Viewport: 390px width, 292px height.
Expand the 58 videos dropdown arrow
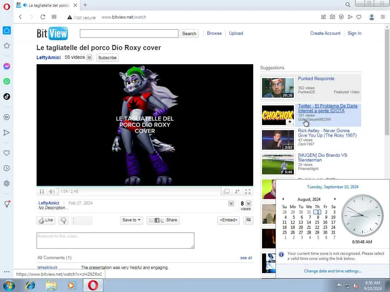coord(89,57)
